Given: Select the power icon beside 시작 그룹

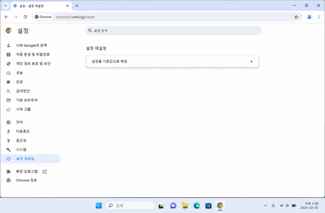Looking at the screenshot, I should (x=9, y=109).
